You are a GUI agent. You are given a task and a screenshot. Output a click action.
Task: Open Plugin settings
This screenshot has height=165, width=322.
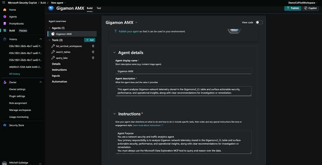click(17, 96)
